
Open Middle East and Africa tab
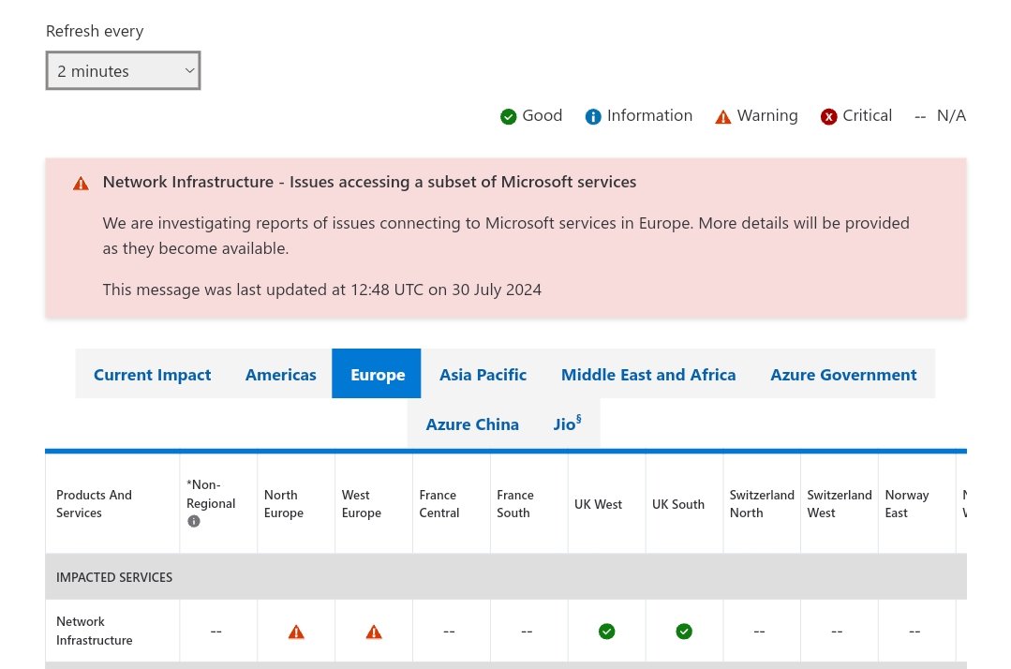[648, 375]
